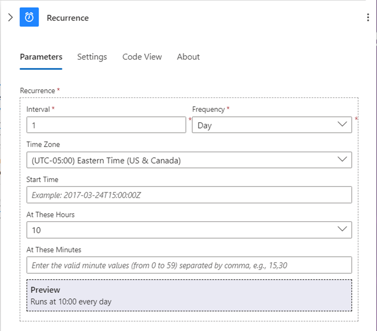The height and width of the screenshot is (331, 377).
Task: Open the Settings tab
Action: click(x=92, y=57)
